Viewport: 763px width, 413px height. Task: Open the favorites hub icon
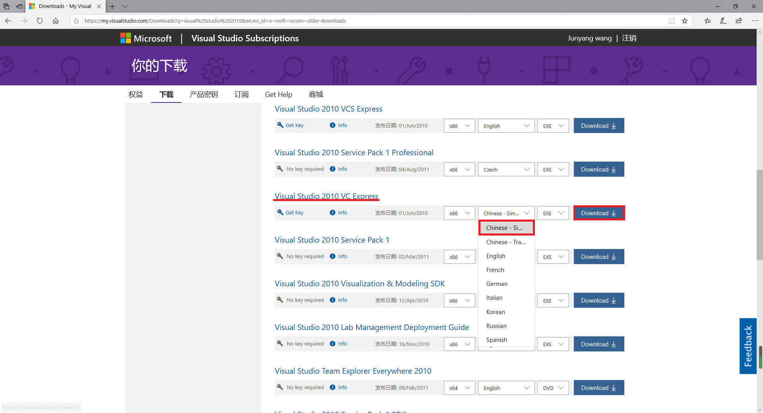pyautogui.click(x=707, y=21)
